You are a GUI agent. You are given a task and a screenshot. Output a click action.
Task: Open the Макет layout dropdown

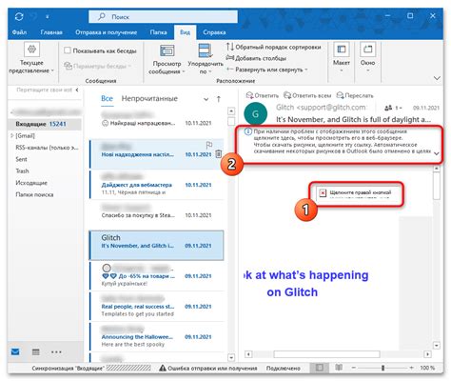(x=342, y=57)
